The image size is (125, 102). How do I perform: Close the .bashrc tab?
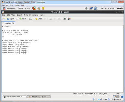point(13,23)
